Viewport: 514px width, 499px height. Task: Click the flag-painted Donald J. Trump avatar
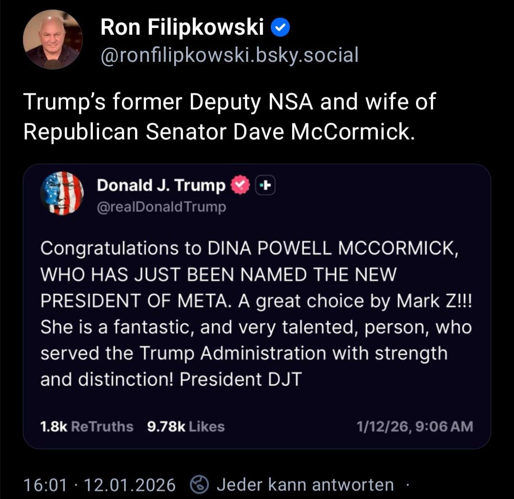(x=62, y=193)
